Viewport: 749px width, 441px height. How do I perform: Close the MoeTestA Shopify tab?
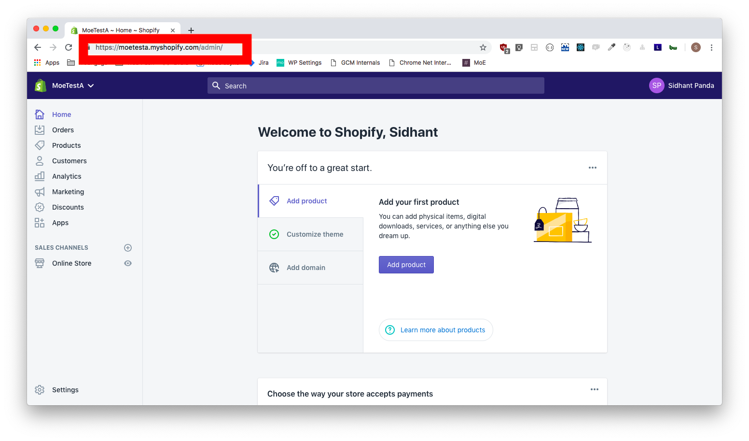pyautogui.click(x=173, y=30)
